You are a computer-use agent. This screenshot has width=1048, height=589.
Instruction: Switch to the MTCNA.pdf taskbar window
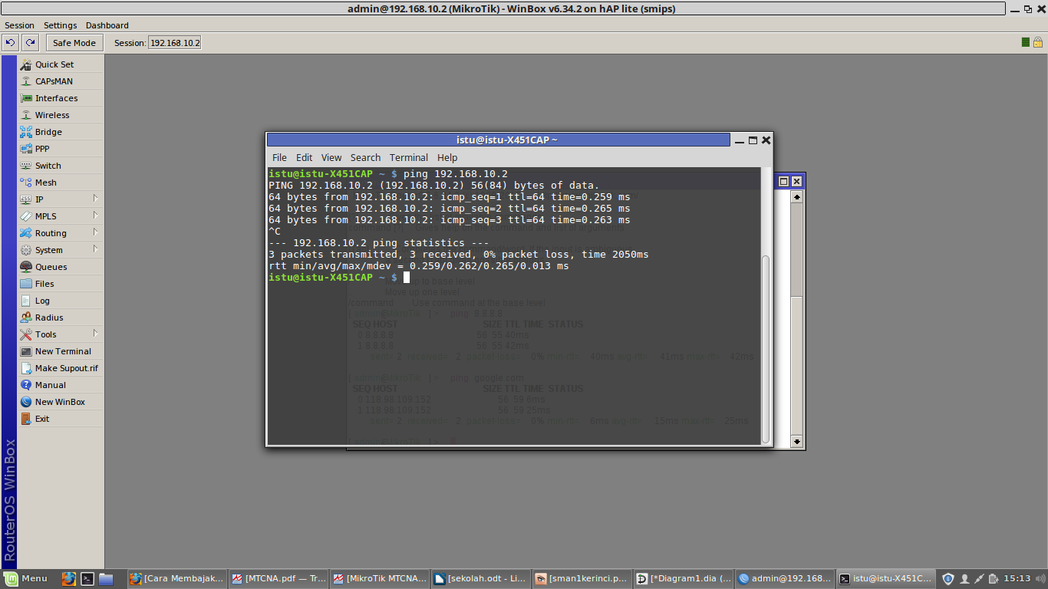pyautogui.click(x=278, y=578)
